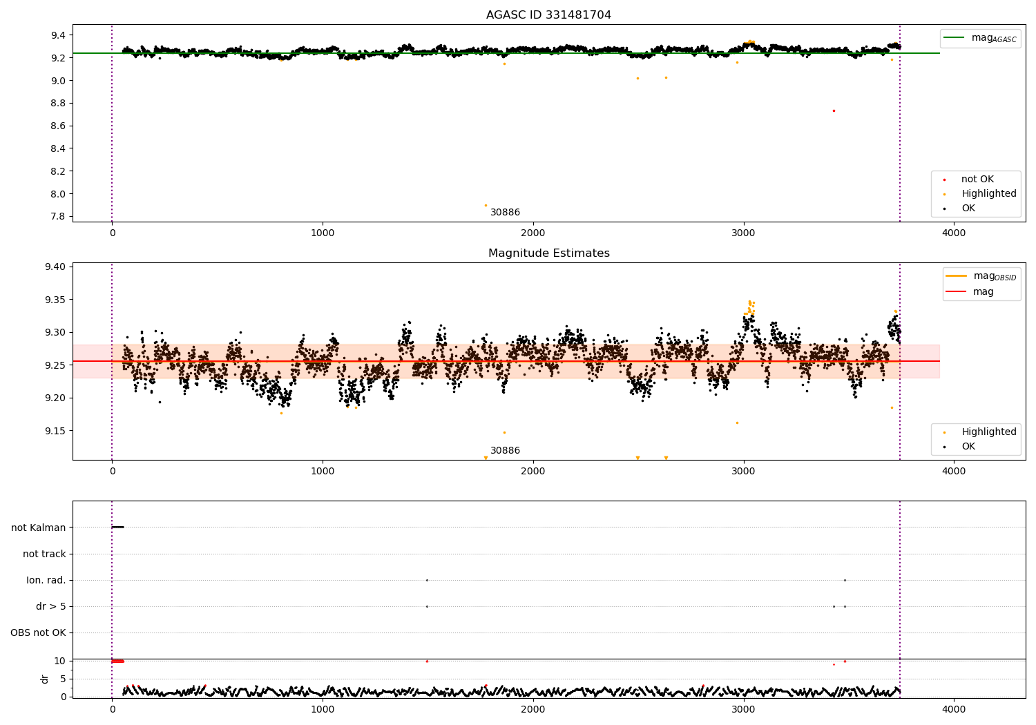
Task: Click the 7.8 y-axis tick label
Action: tap(57, 217)
